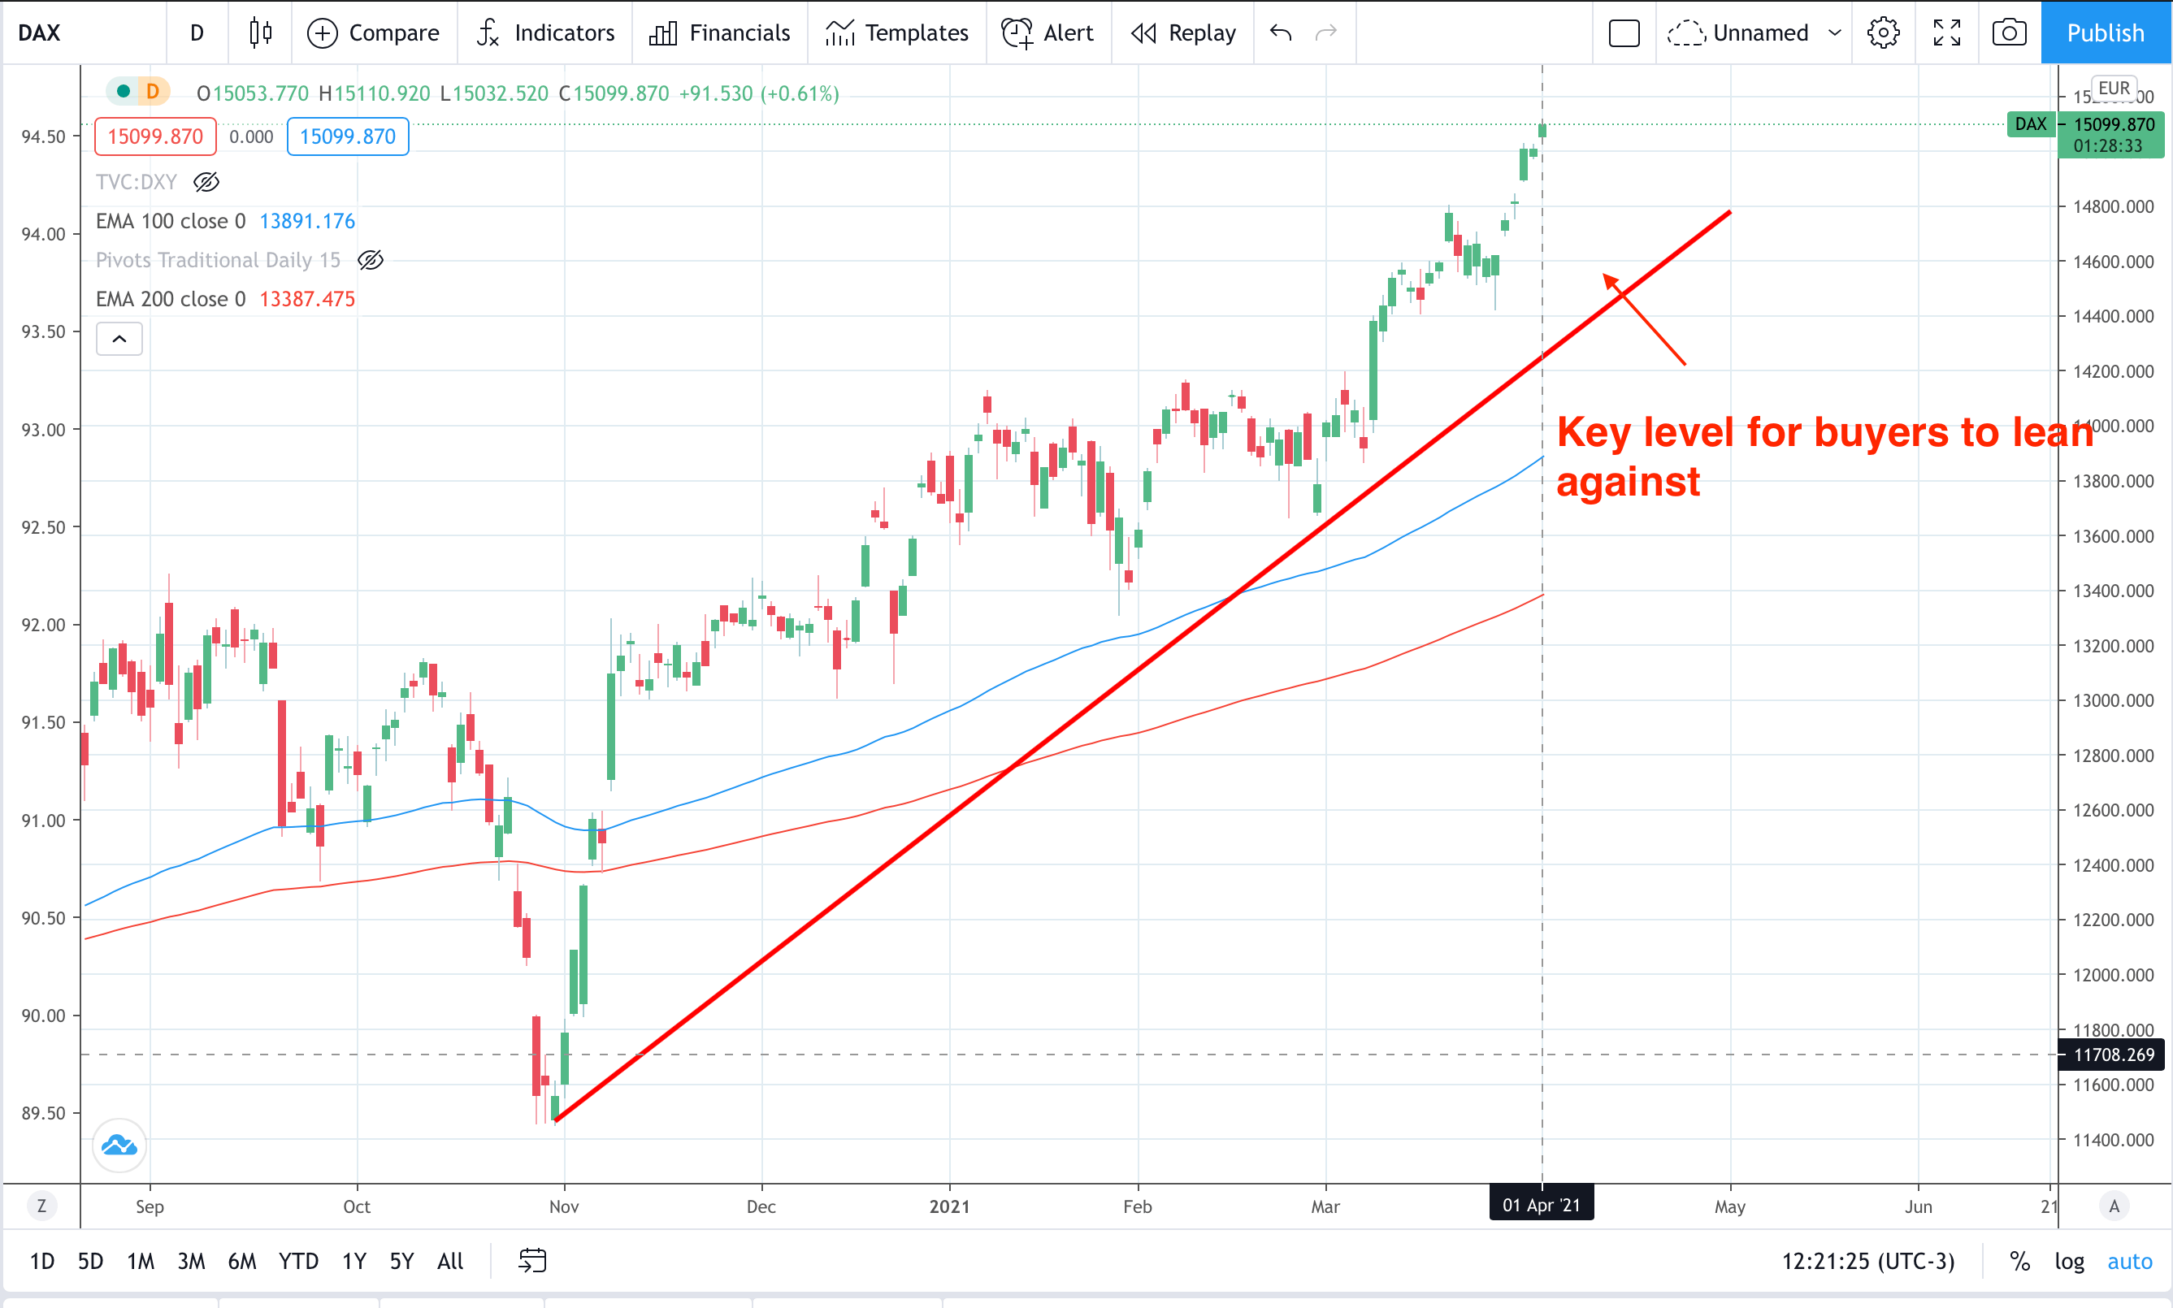Screen dimensions: 2173x1308
Task: Open the Unnamed layout cloud menu
Action: click(x=1737, y=32)
